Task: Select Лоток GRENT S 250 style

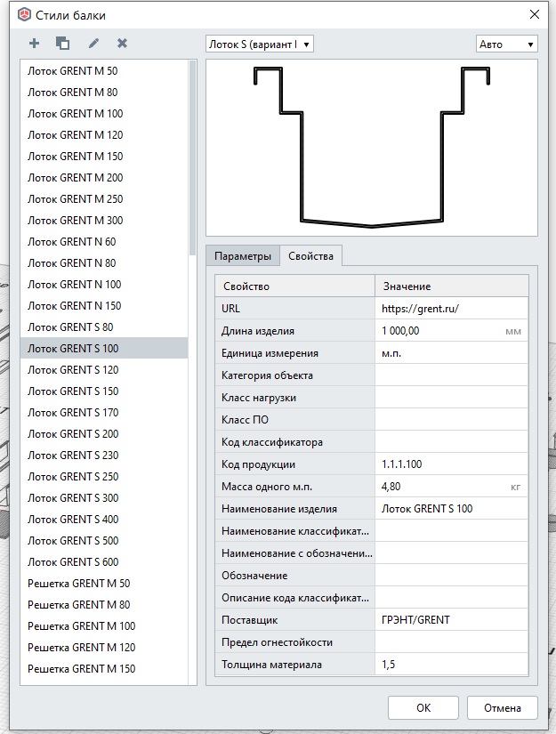Action: [104, 477]
